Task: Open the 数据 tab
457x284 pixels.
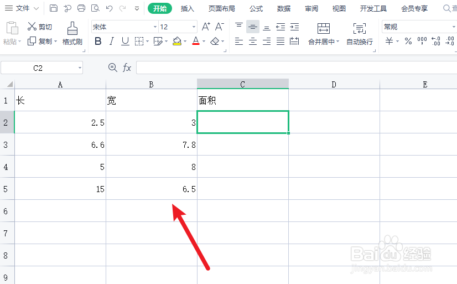Action: click(x=284, y=8)
